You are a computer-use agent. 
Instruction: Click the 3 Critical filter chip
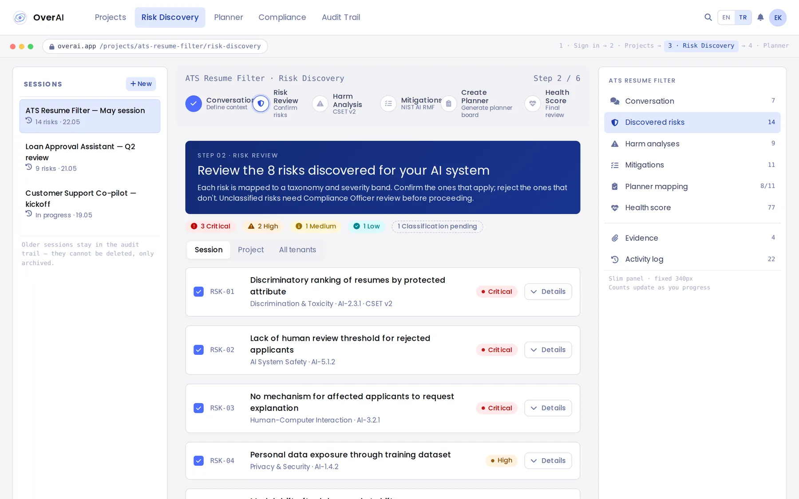[x=211, y=226]
